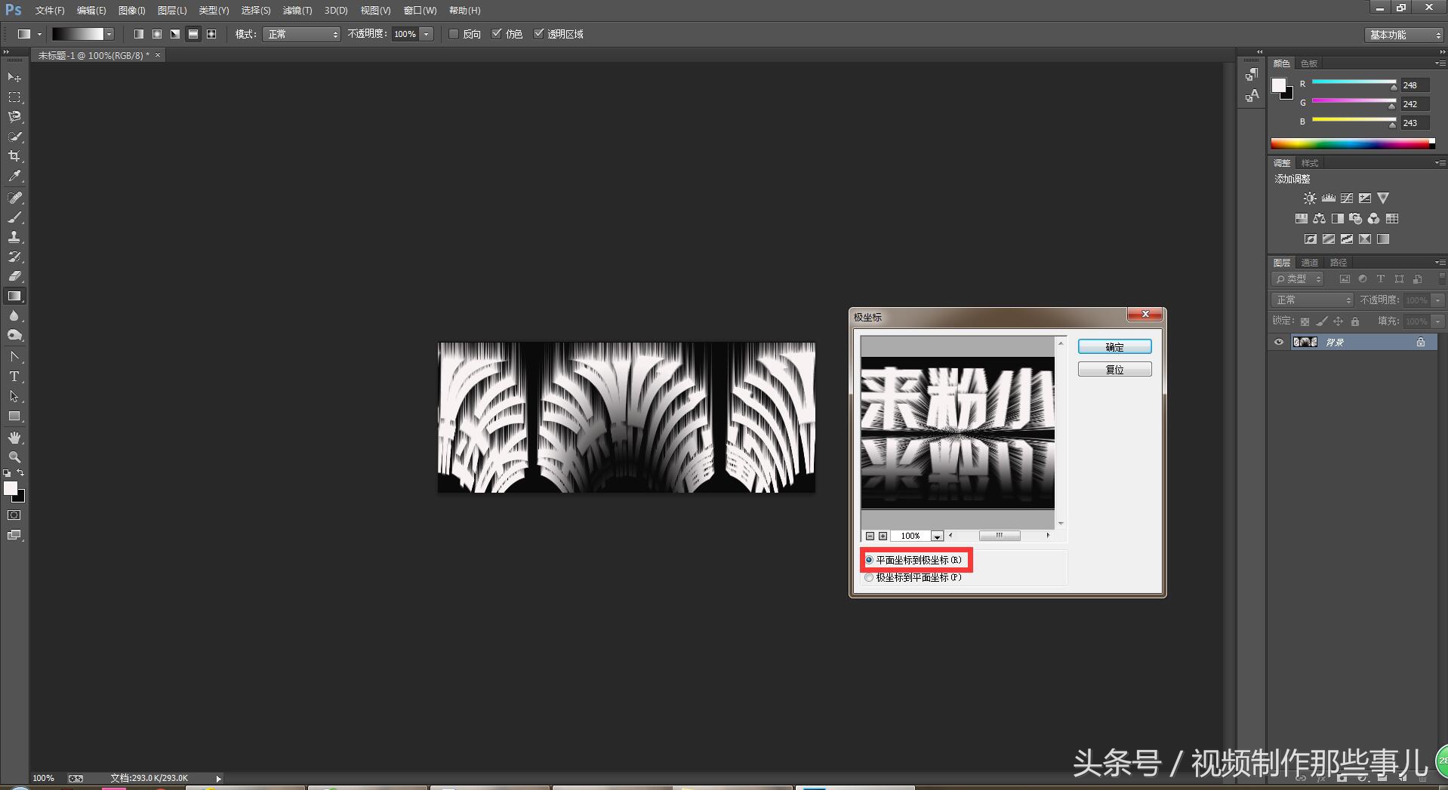Click the 确定 button
1448x790 pixels.
[x=1114, y=347]
